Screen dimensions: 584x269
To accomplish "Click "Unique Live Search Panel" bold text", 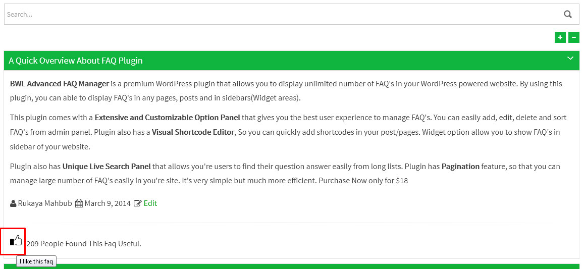I will (x=107, y=167).
